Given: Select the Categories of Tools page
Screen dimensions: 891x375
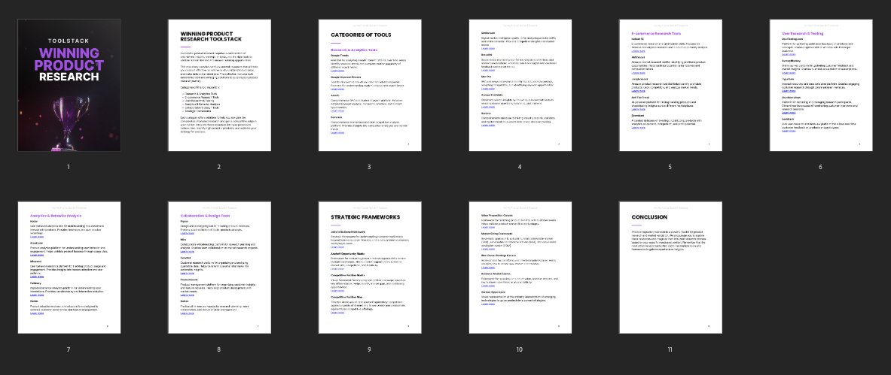Looking at the screenshot, I should (369, 85).
